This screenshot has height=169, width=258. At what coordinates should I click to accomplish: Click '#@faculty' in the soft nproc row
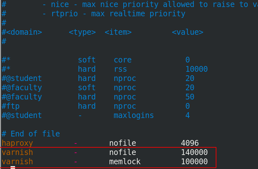click(22, 88)
